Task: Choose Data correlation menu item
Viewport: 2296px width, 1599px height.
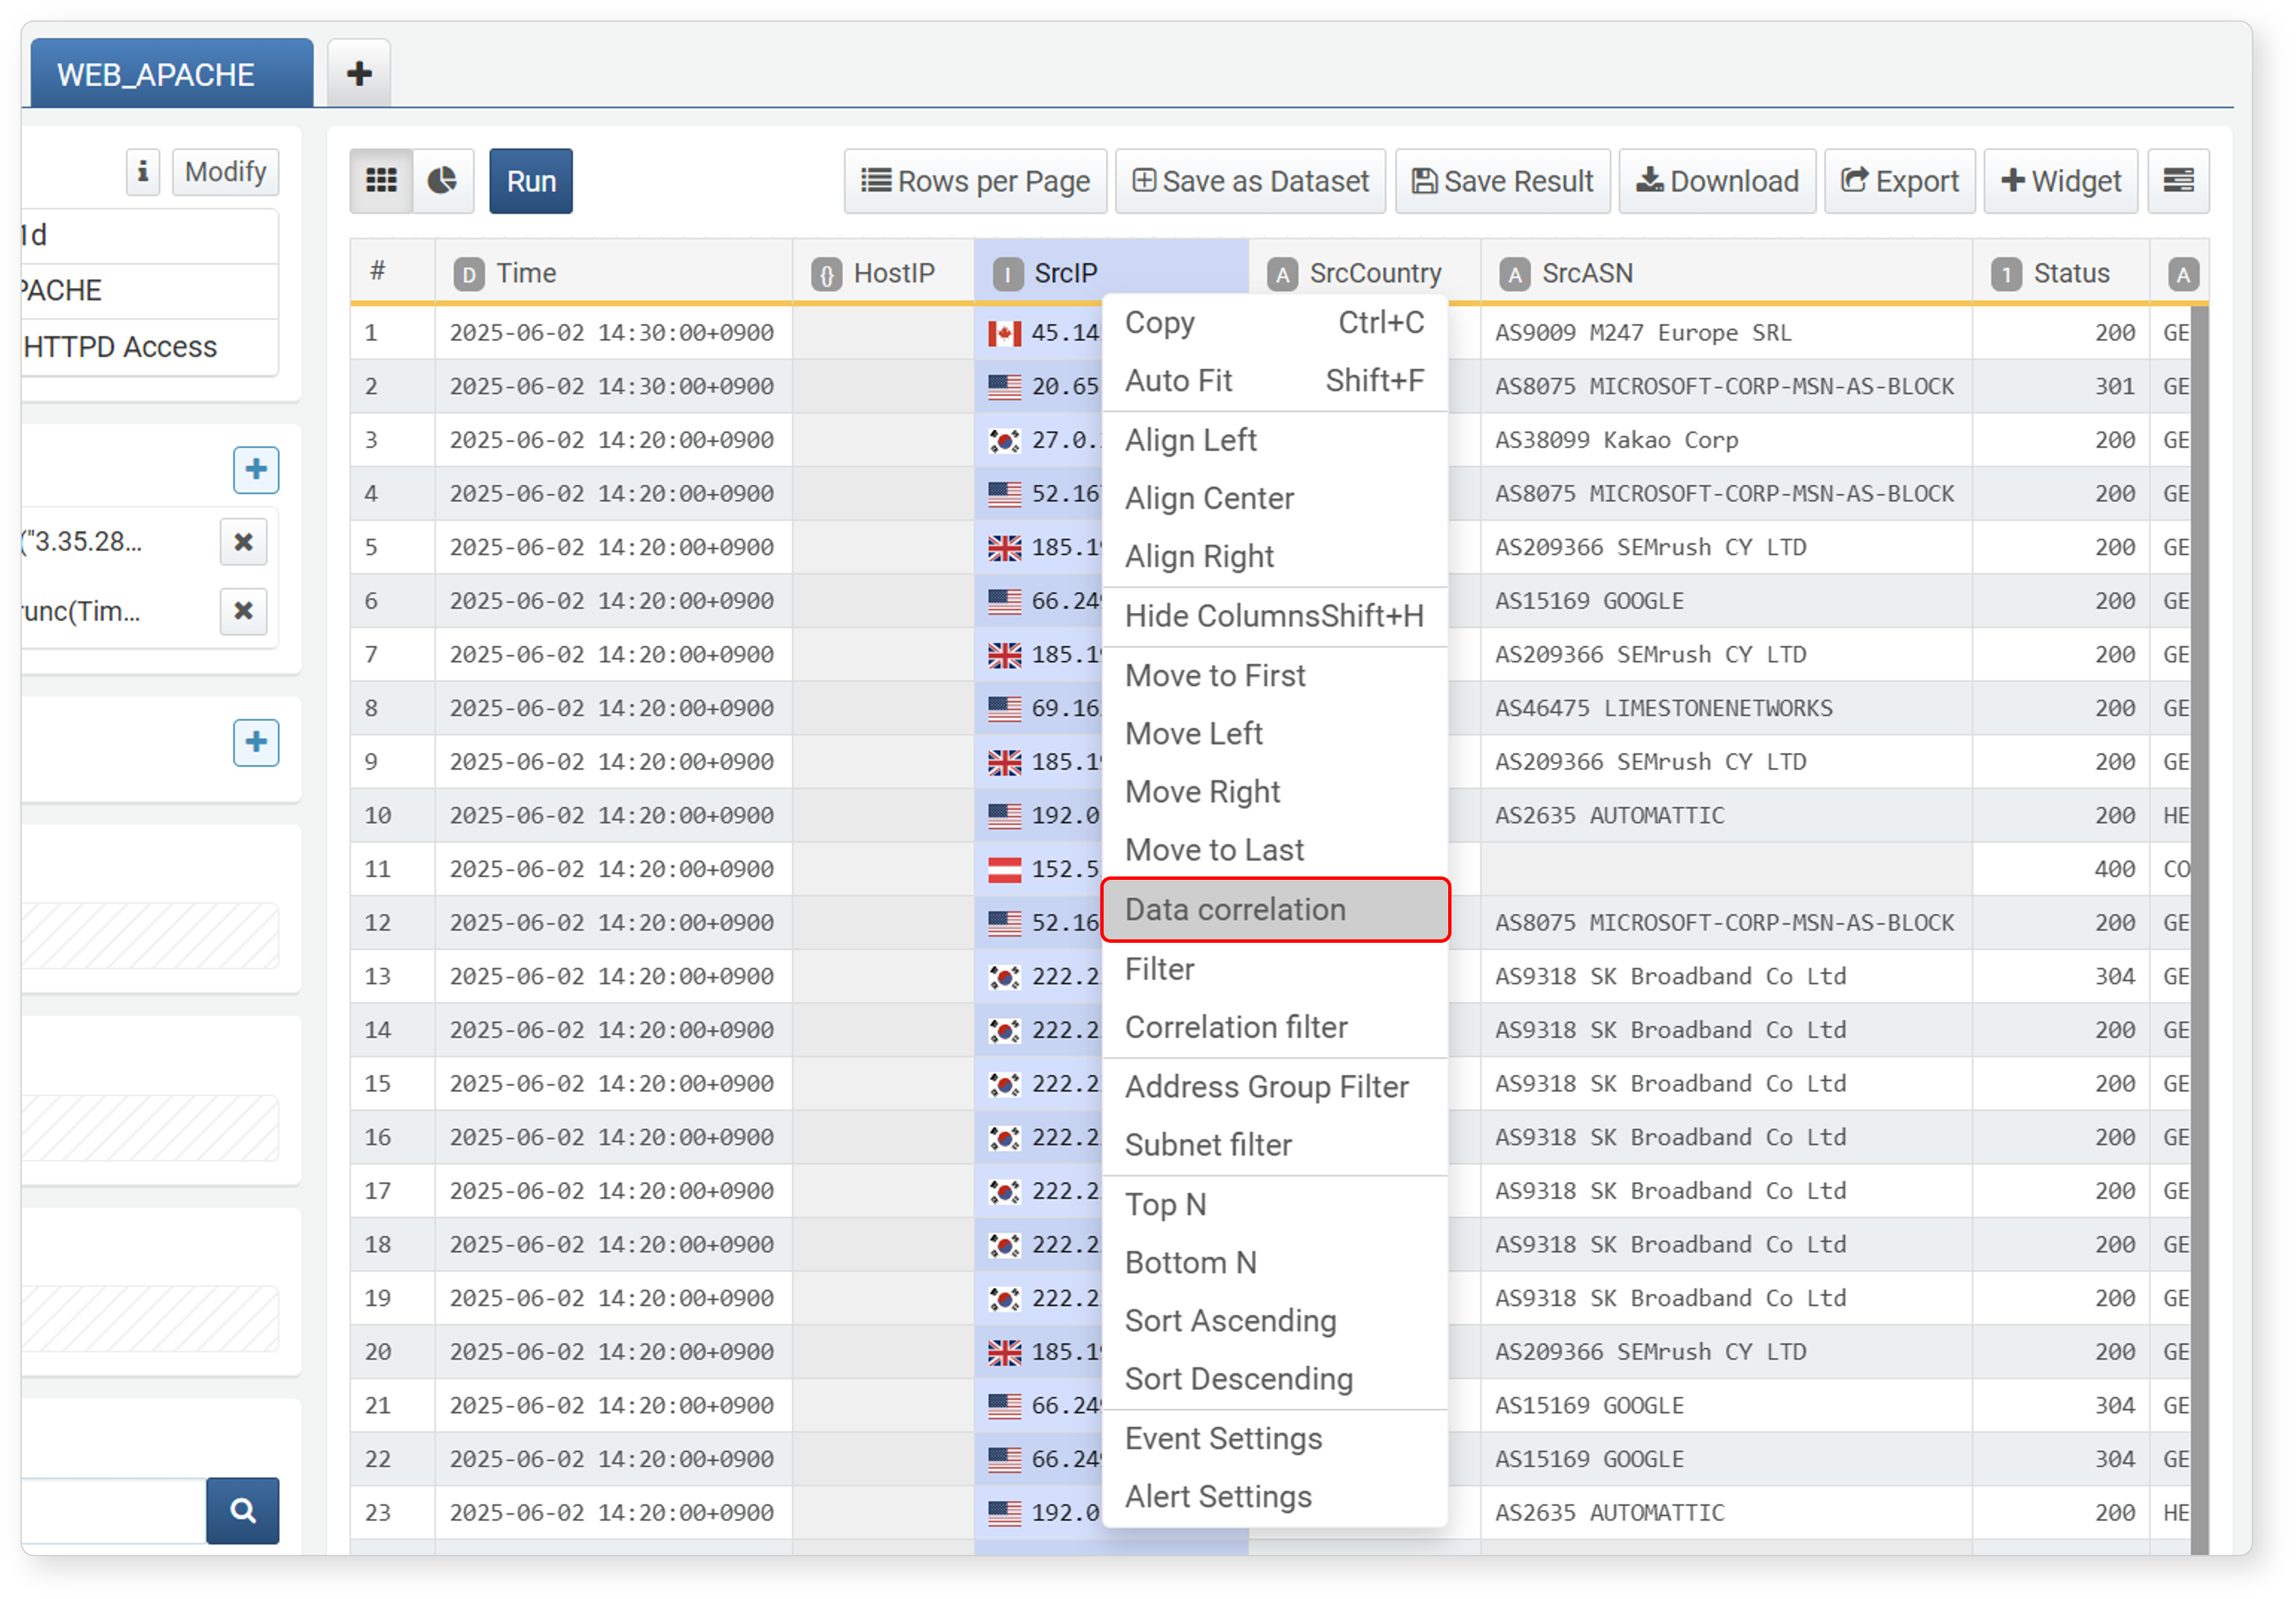Action: click(x=1274, y=910)
